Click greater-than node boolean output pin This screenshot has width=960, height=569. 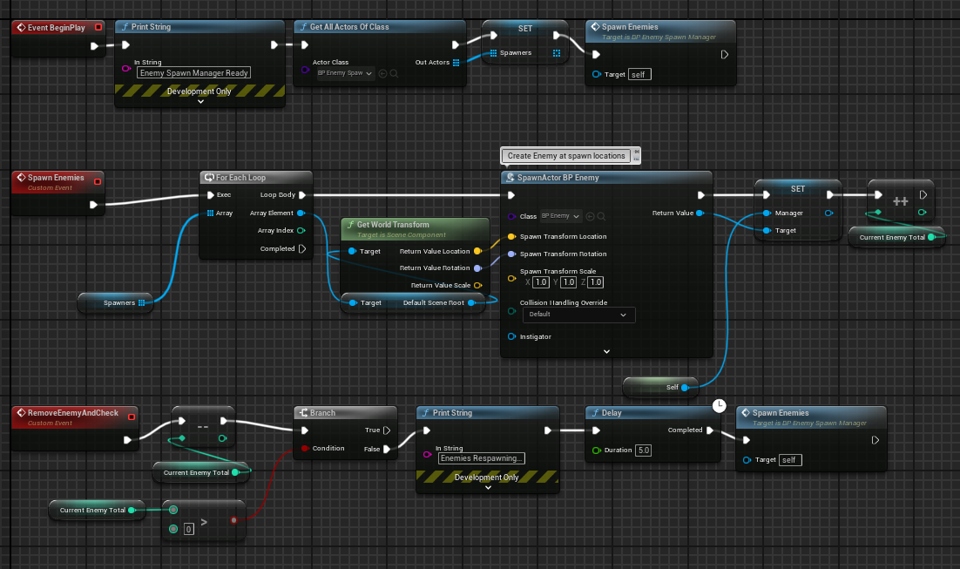point(233,520)
